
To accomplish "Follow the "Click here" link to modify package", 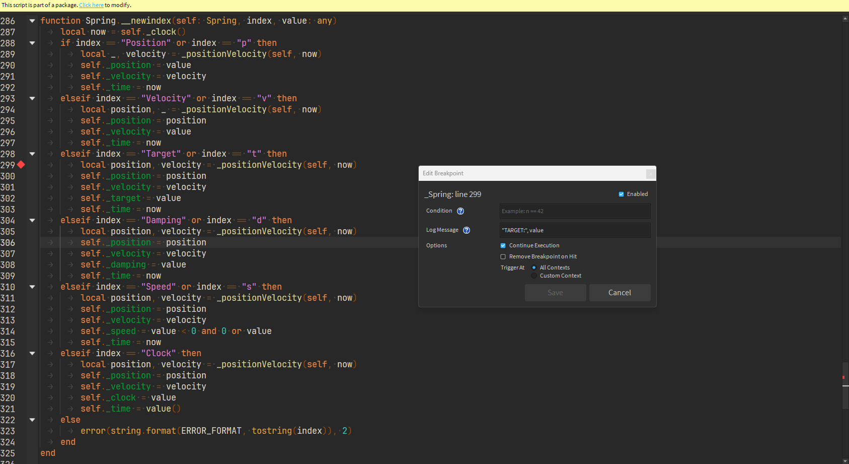I will pyautogui.click(x=91, y=5).
